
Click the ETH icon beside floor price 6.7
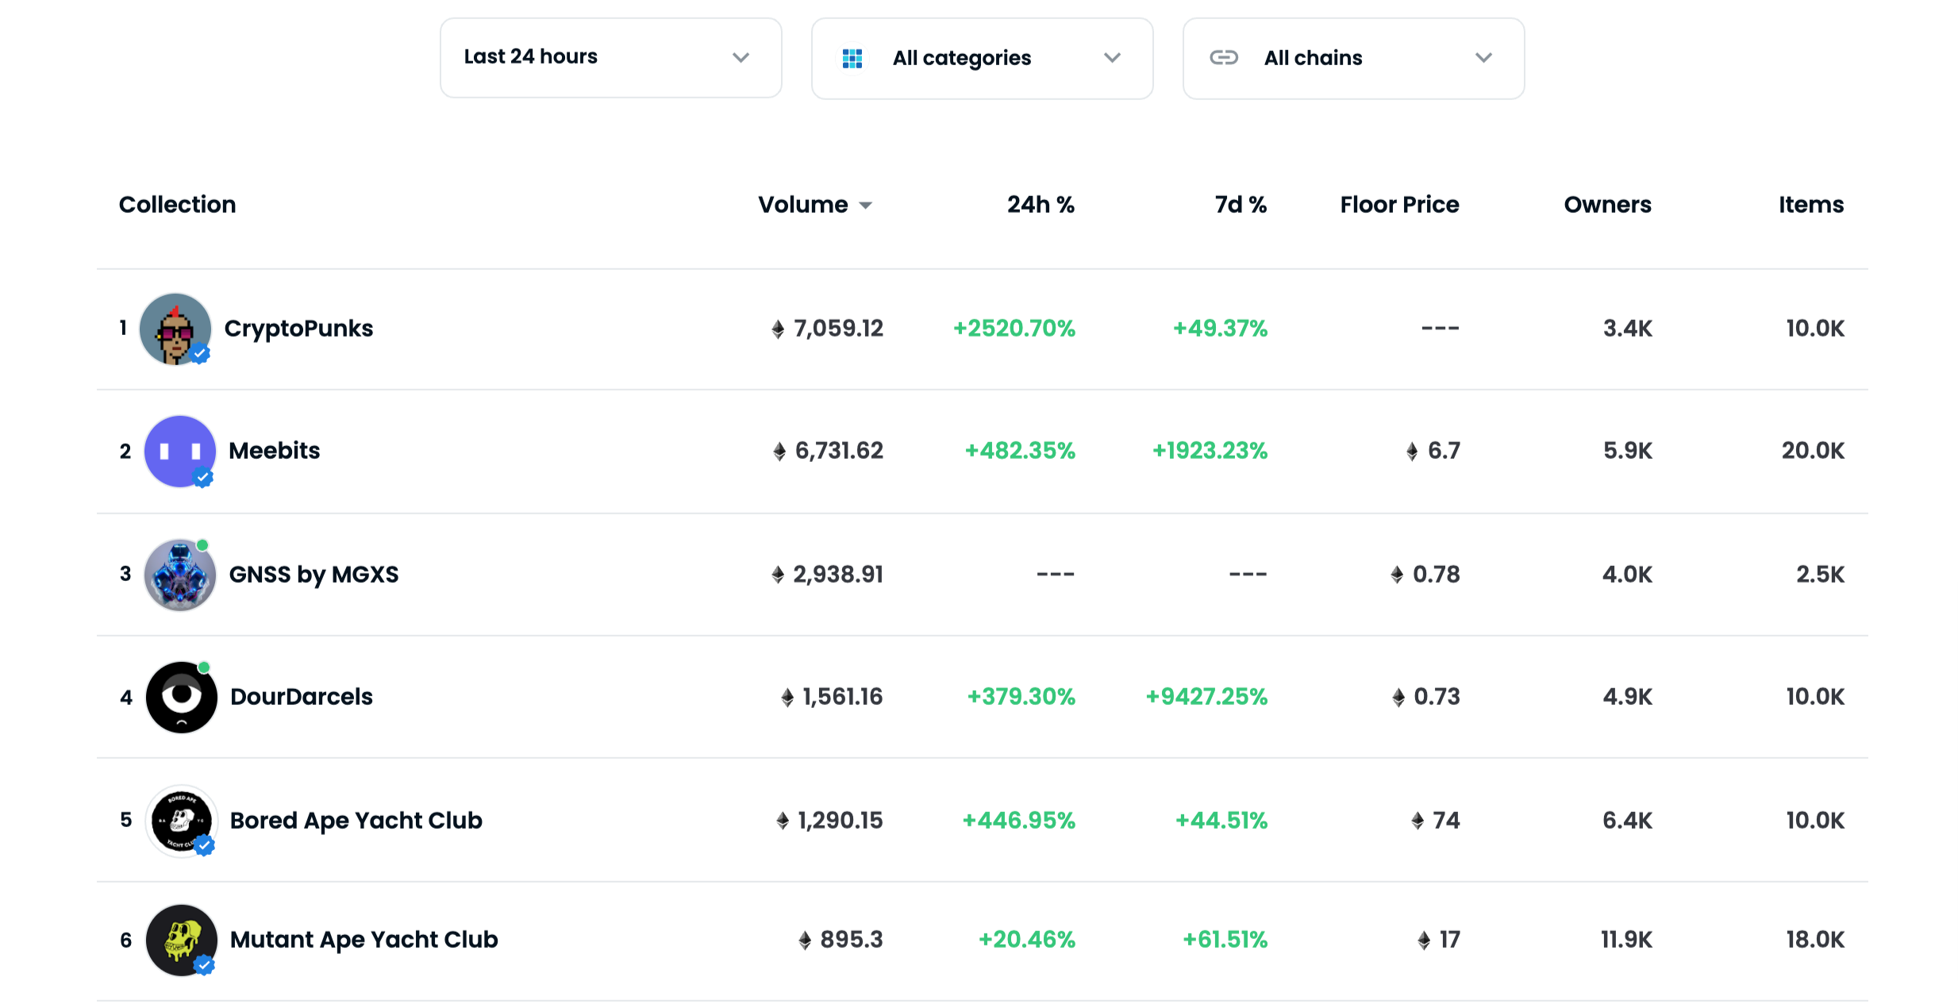pos(1412,451)
